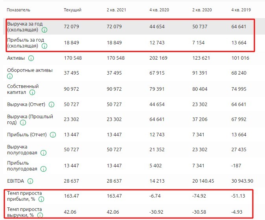The height and width of the screenshot is (220, 265).
Task: Show info for Прибыль полугодовая
Action: click(x=43, y=169)
